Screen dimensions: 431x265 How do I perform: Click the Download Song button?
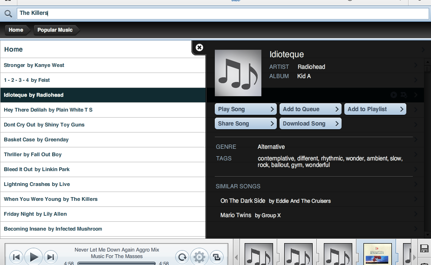click(310, 124)
